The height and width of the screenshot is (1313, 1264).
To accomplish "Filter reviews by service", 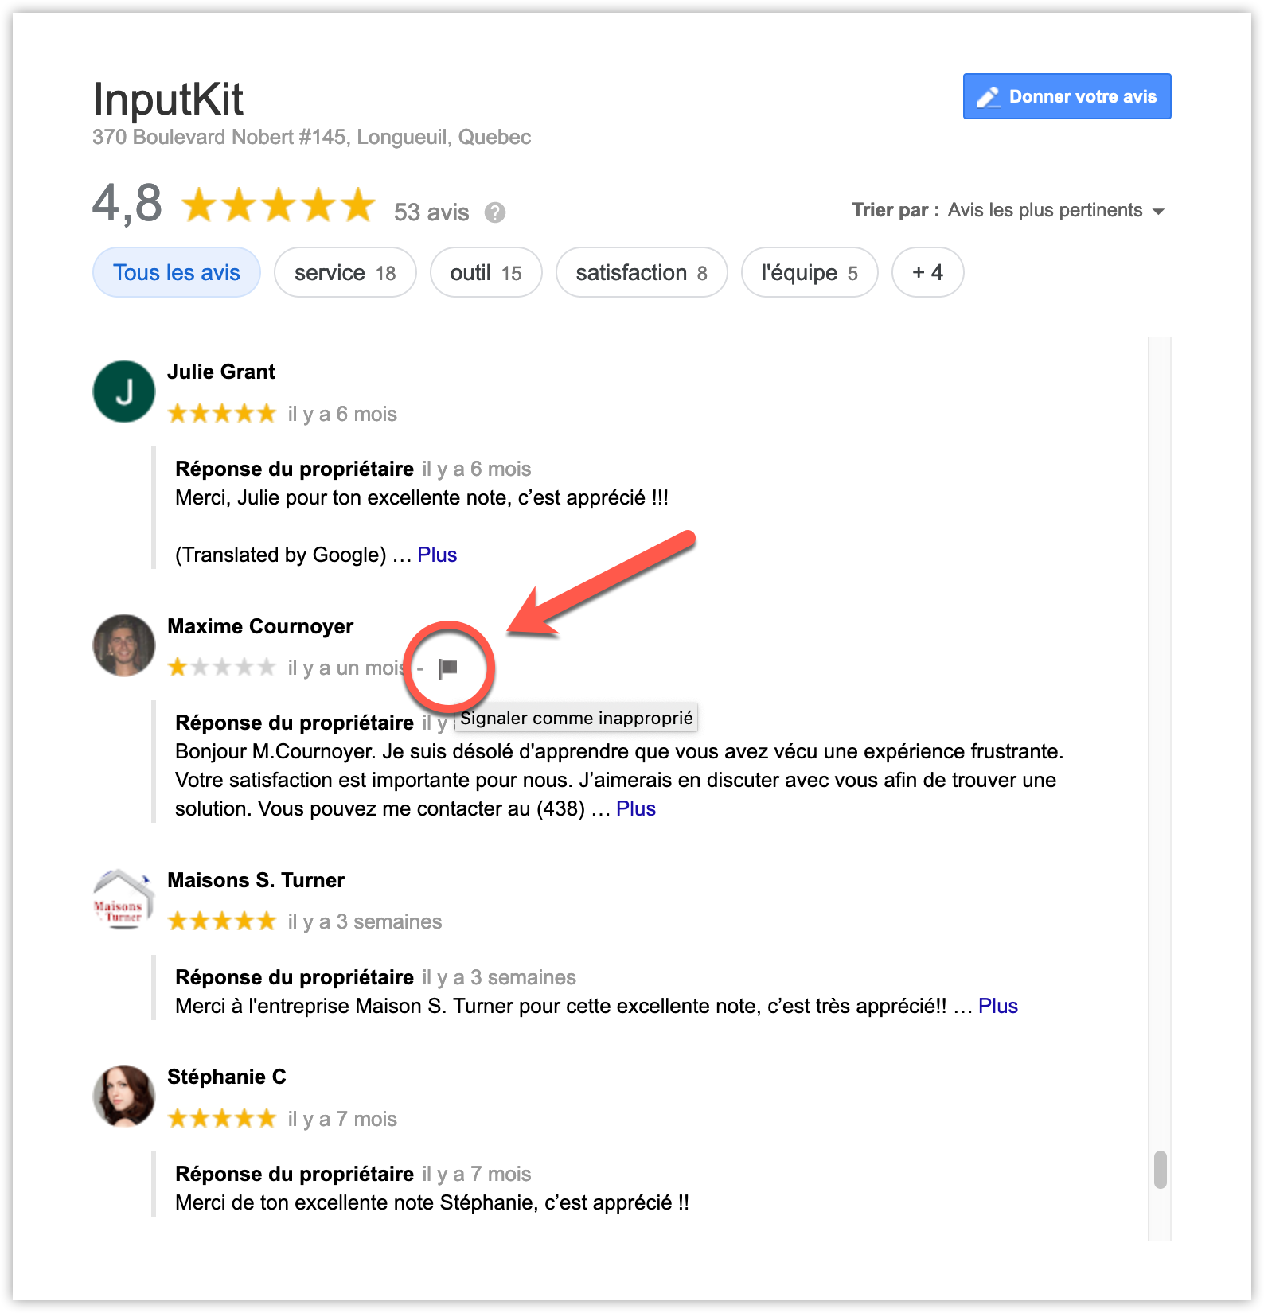I will [345, 272].
